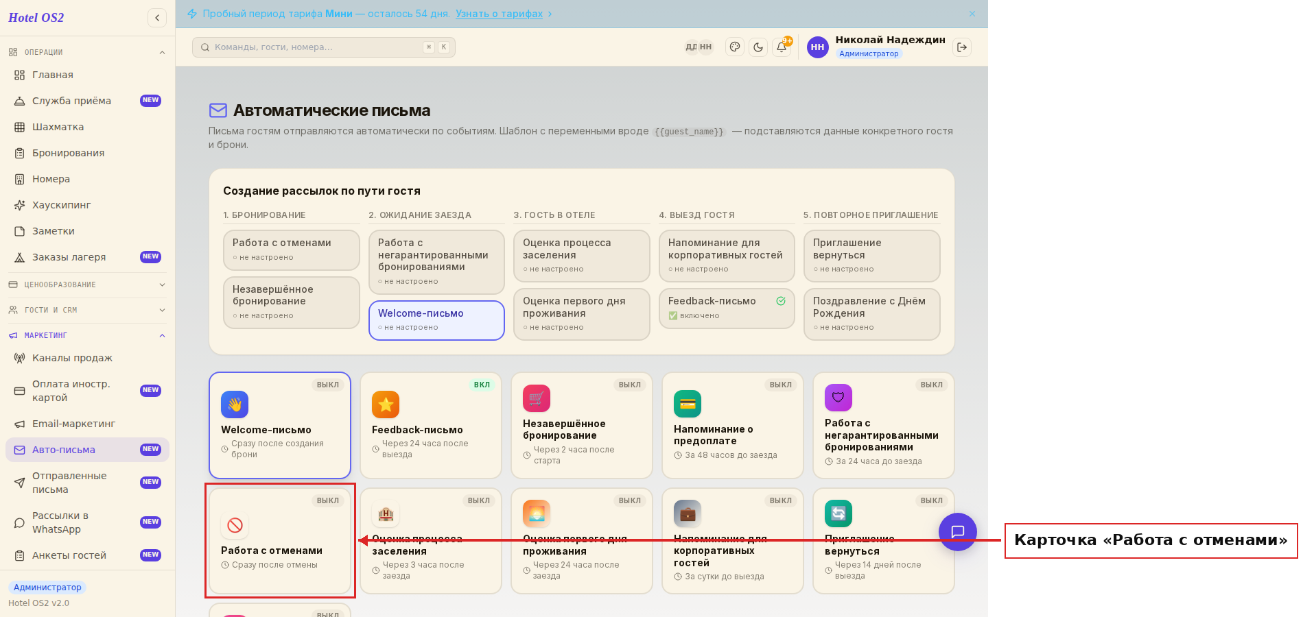Image resolution: width=1314 pixels, height=617 pixels.
Task: Select Авто-письма menu item
Action: [x=87, y=450]
